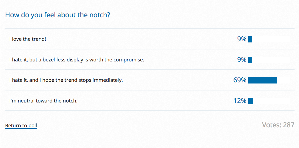Click "I'm neutral toward the notch" answer
The width and height of the screenshot is (299, 148).
(43, 101)
